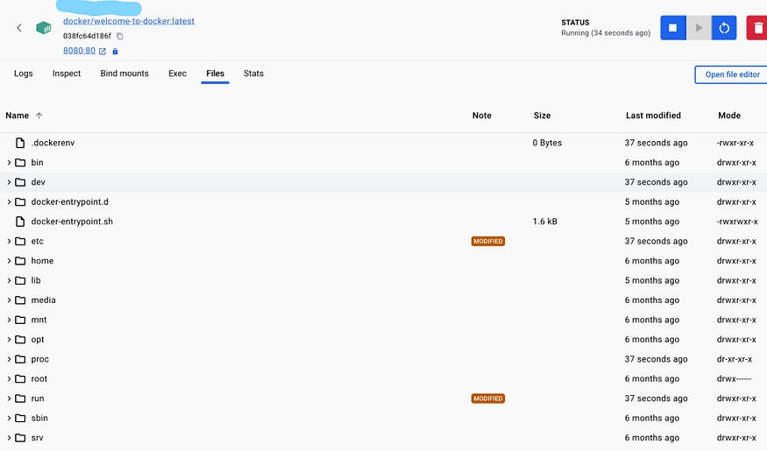The height and width of the screenshot is (451, 767).
Task: Click the home folder icon
Action: 20,261
